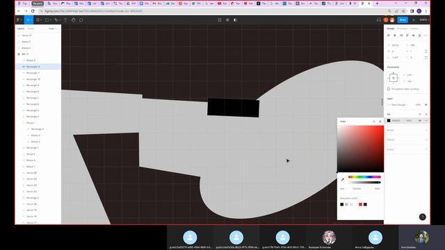Align selection to the bottom
445x250 pixels.
pos(420,35)
